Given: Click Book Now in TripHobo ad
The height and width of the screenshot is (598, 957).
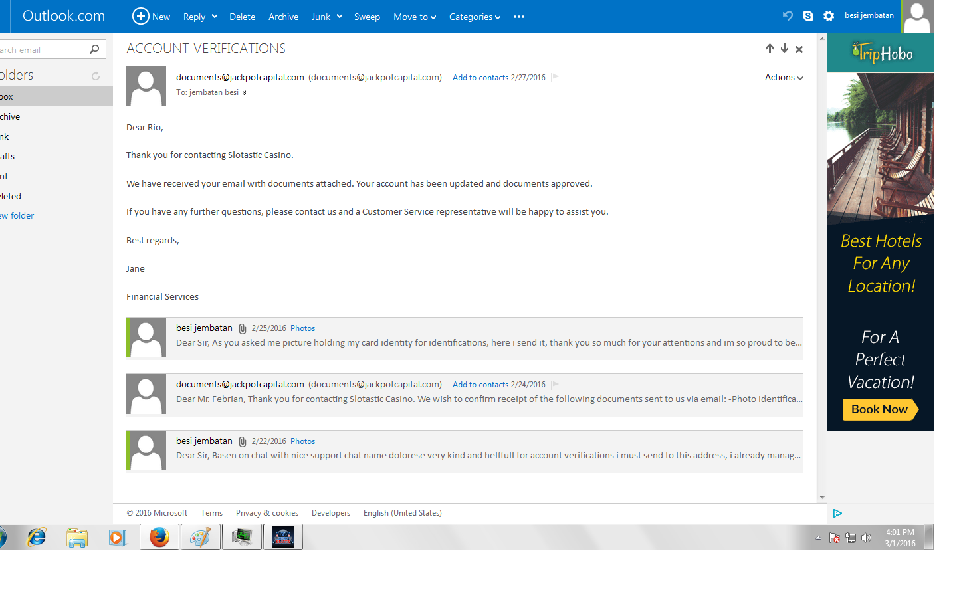Looking at the screenshot, I should click(880, 409).
